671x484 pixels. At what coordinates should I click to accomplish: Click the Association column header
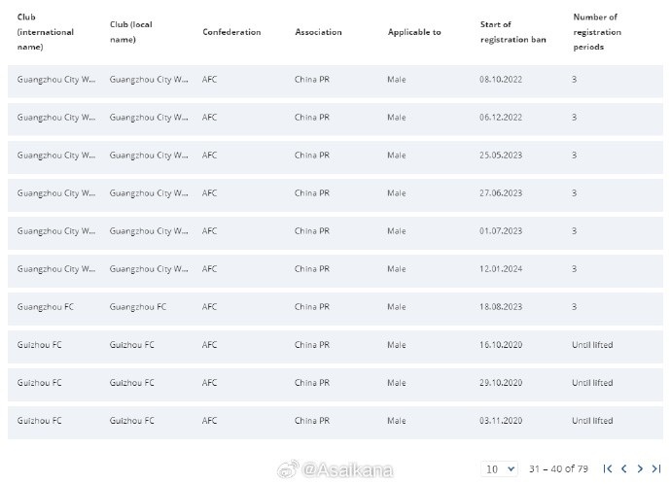(x=318, y=32)
